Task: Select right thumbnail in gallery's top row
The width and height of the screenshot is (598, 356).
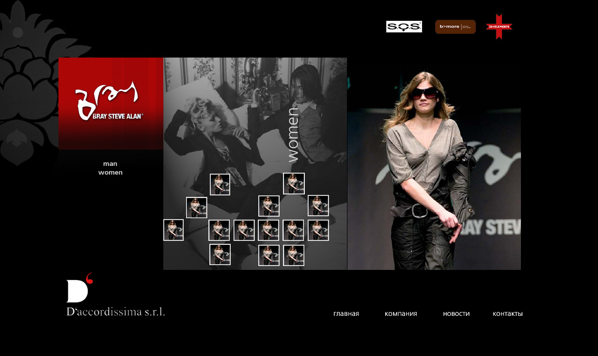Action: [x=294, y=183]
